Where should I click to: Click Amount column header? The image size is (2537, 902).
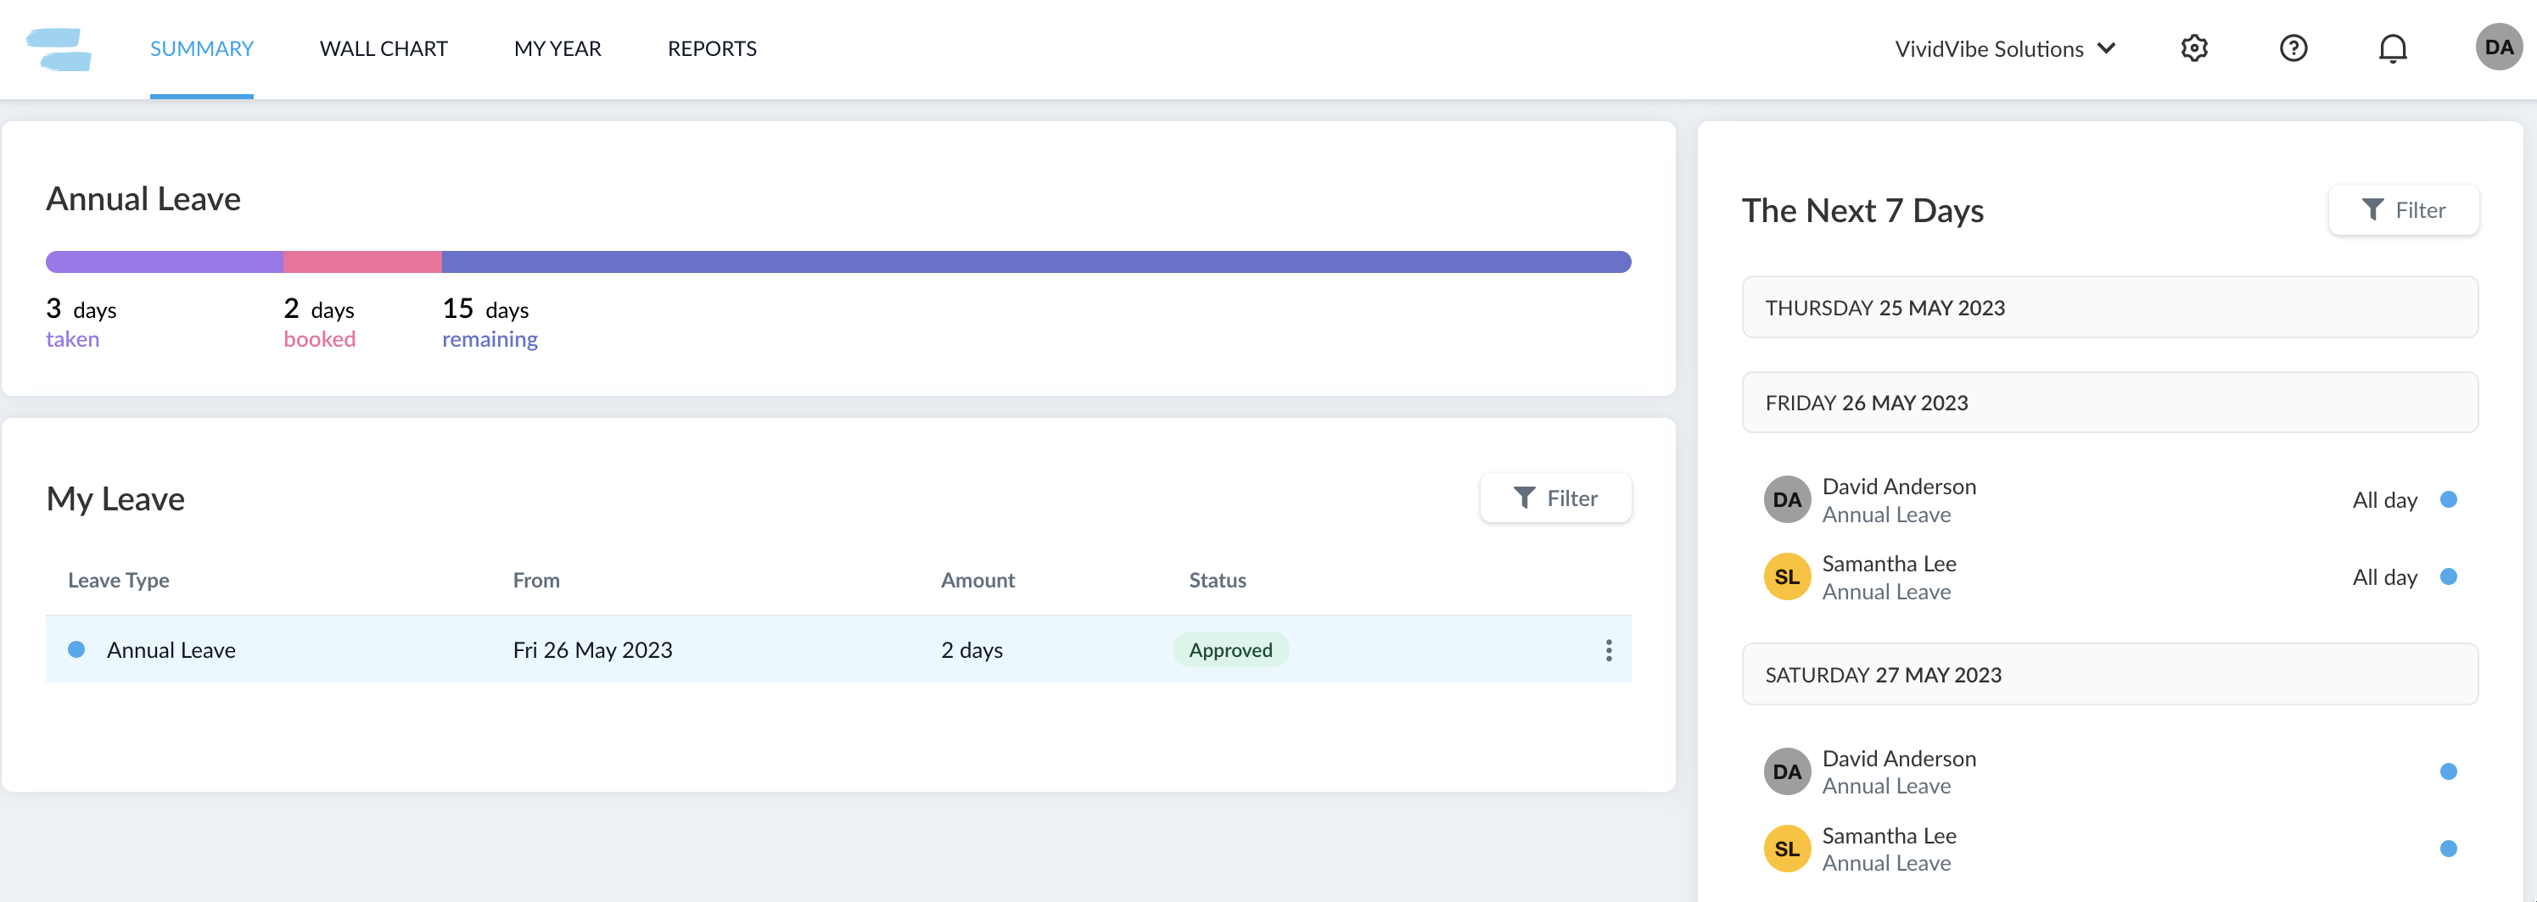[x=977, y=581]
